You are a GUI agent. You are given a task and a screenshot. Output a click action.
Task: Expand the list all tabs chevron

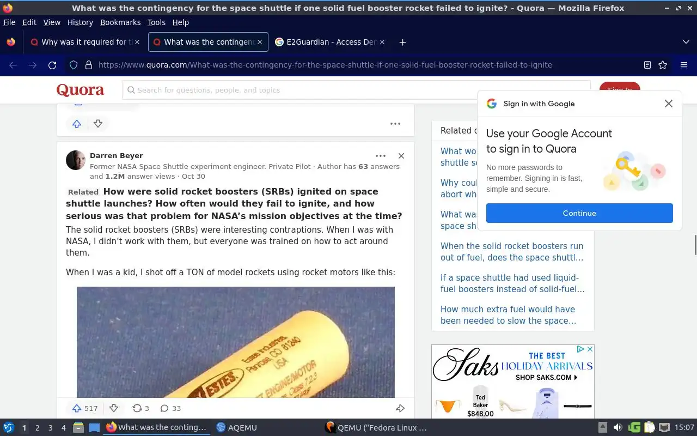686,42
